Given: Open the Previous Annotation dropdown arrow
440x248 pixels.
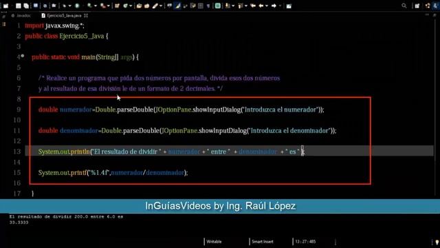Looking at the screenshot, I should coord(246,6).
